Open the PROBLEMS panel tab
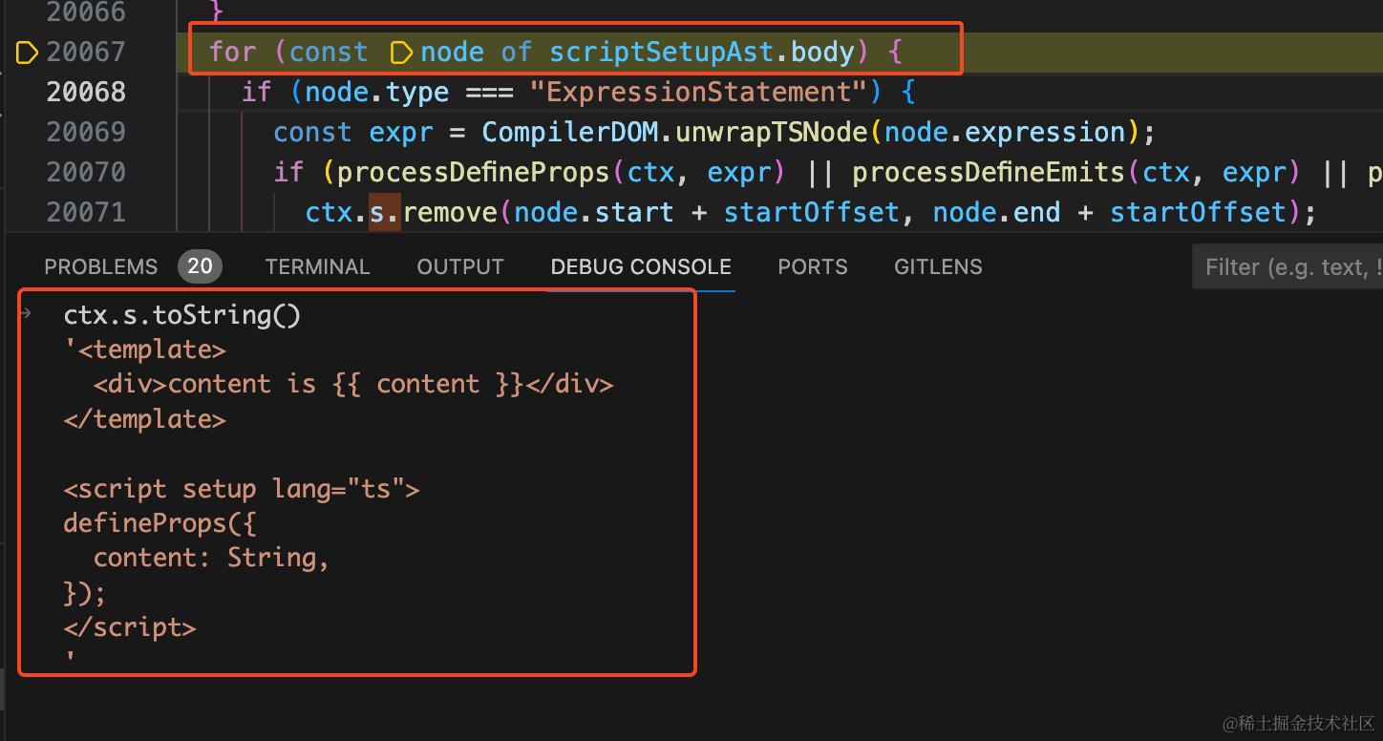The height and width of the screenshot is (741, 1383). (100, 266)
